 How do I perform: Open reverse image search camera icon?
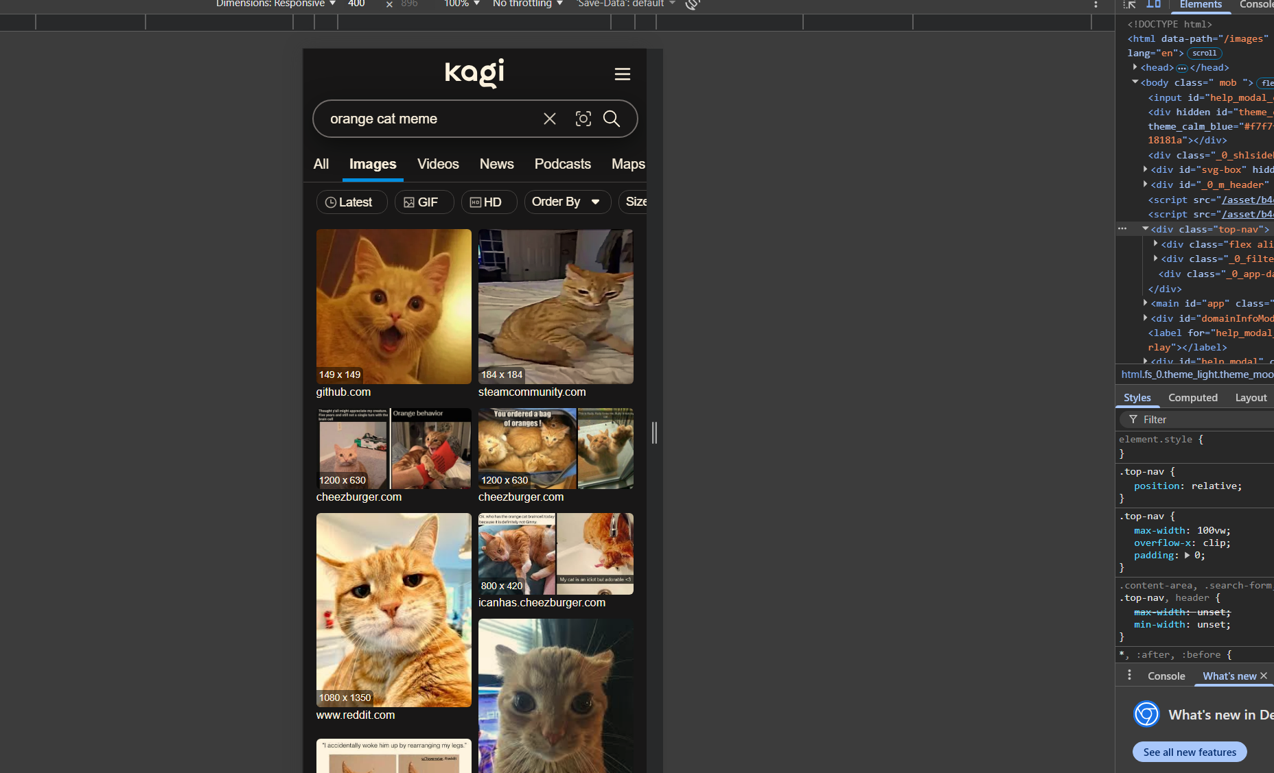[x=583, y=119]
